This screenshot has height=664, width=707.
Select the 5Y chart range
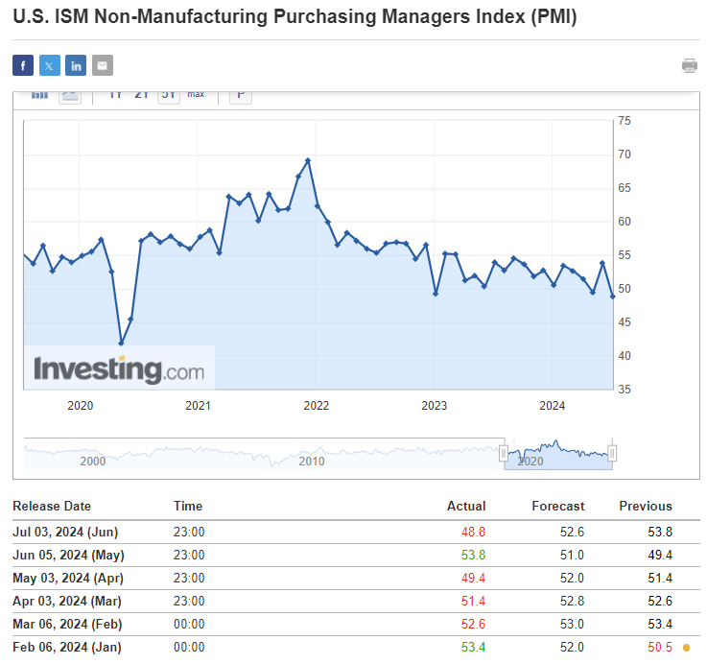point(169,94)
